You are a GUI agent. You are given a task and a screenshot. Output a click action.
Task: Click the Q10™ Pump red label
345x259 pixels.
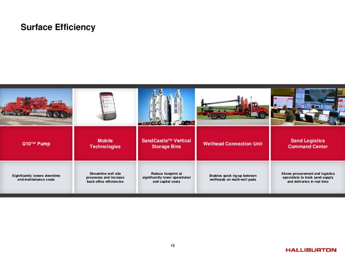click(36, 144)
